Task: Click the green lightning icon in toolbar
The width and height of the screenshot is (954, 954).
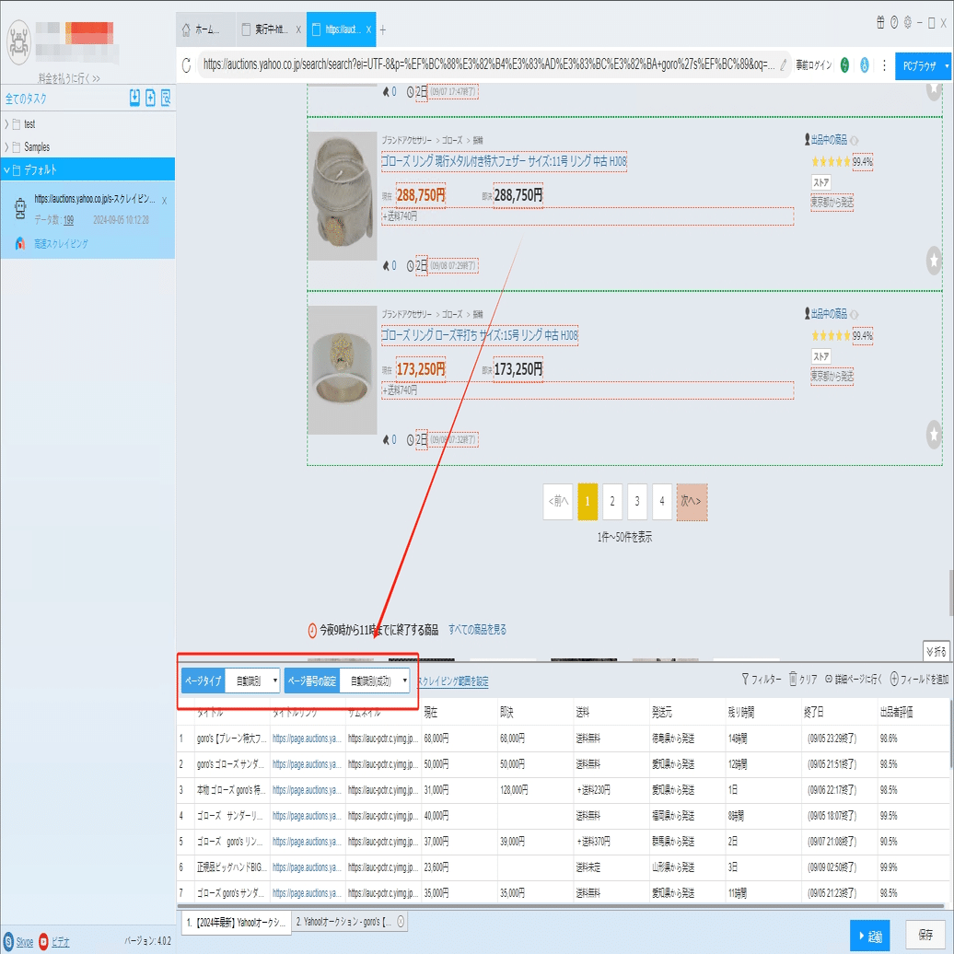Action: (844, 64)
